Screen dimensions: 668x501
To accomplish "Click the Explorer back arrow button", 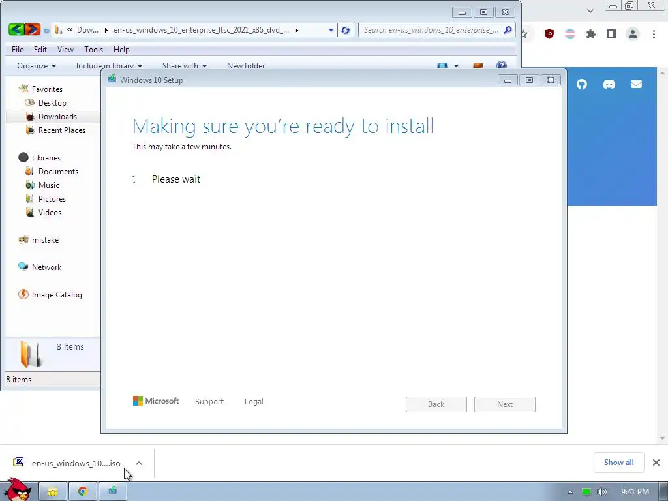I will pyautogui.click(x=16, y=29).
